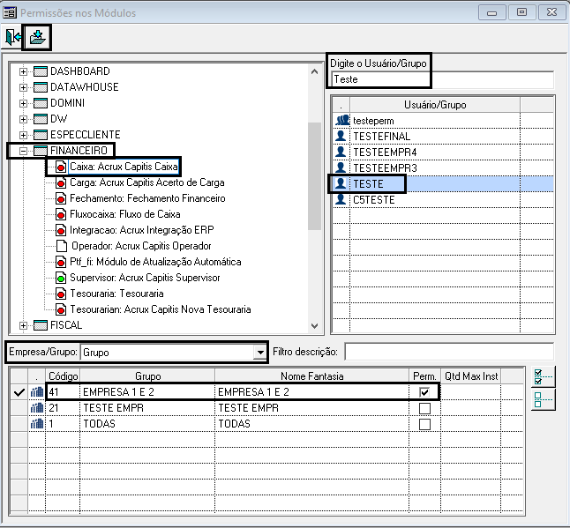570x528 pixels.
Task: Click the red icon beside Carga module
Action: pyautogui.click(x=61, y=182)
